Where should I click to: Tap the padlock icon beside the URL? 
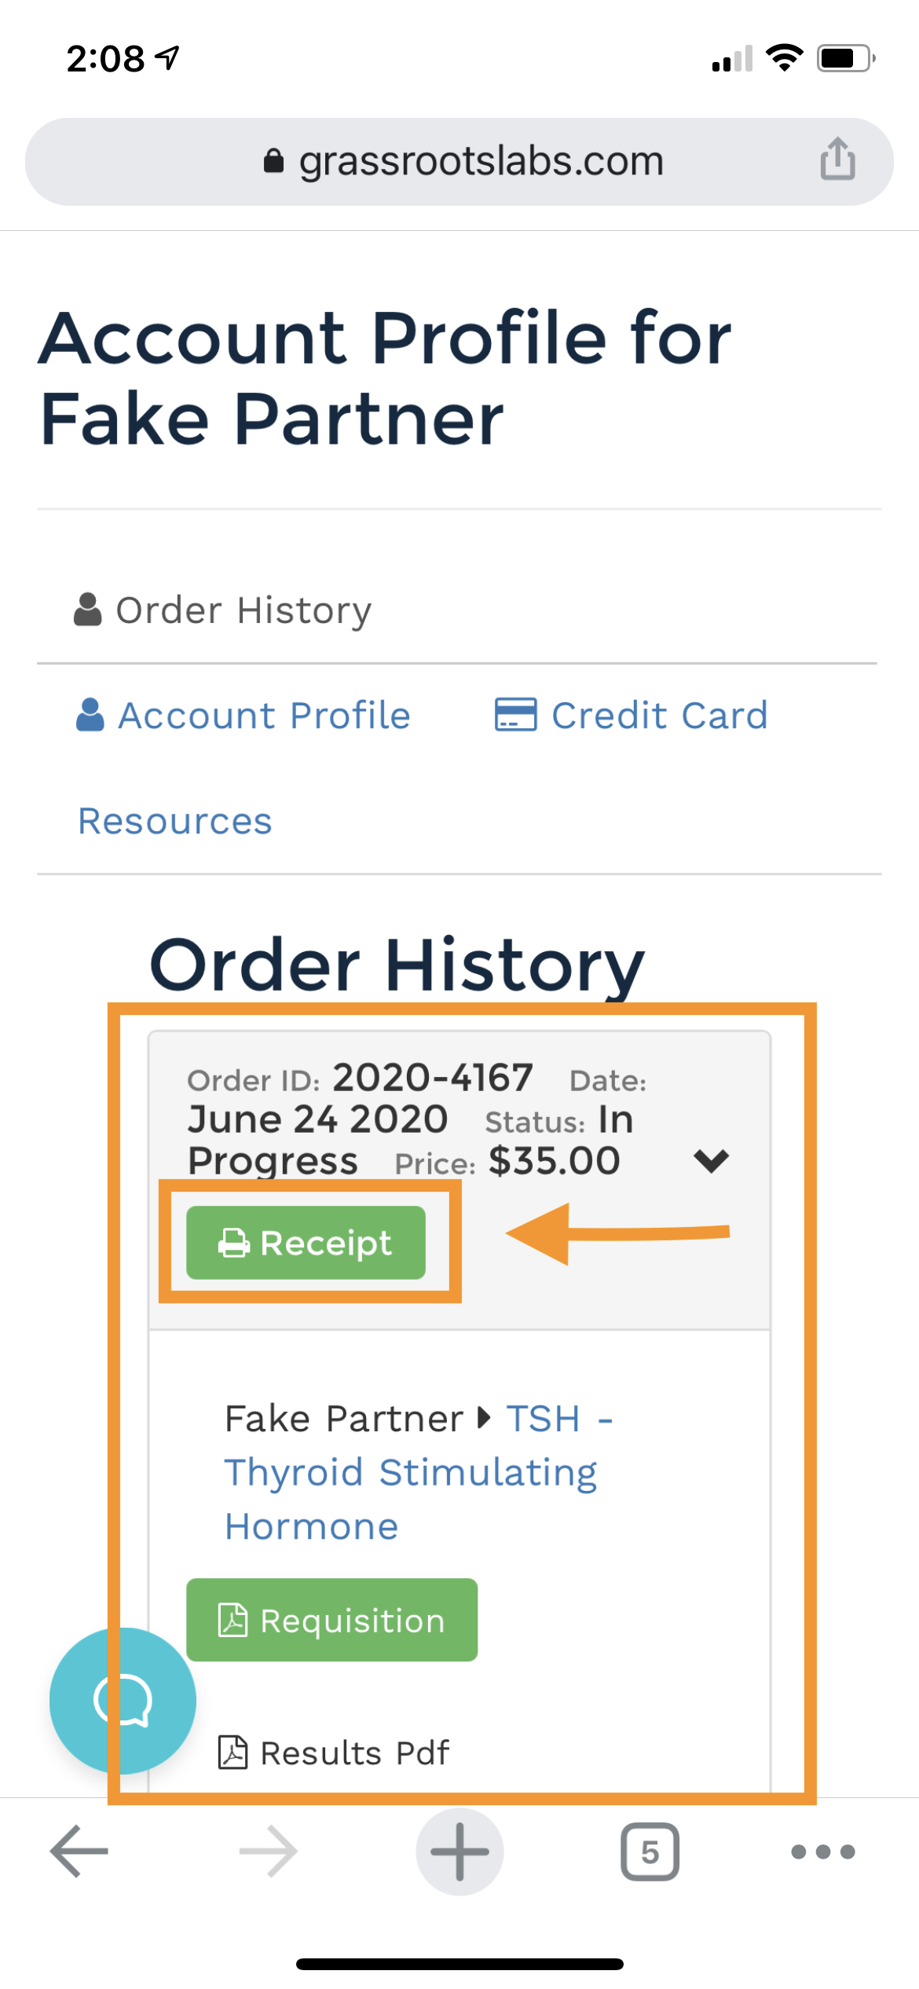[x=273, y=160]
